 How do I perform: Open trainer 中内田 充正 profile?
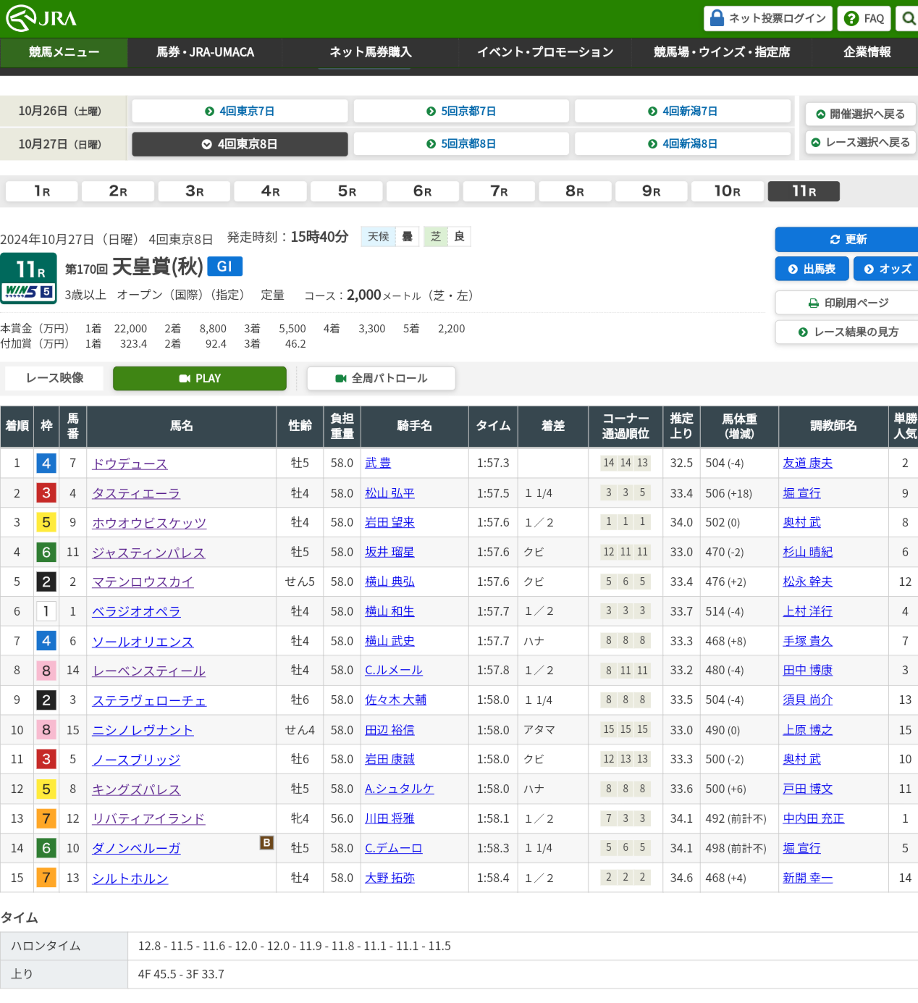[x=814, y=818]
